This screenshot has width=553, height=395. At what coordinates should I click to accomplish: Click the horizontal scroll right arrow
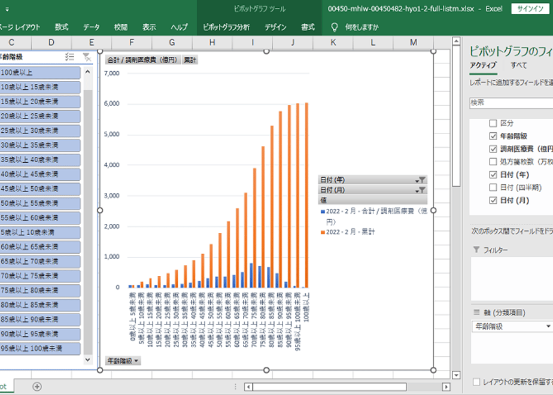click(446, 387)
